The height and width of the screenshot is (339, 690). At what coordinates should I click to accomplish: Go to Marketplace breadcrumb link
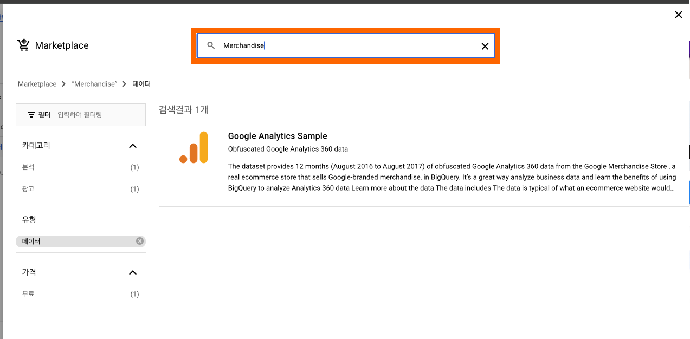coord(37,84)
